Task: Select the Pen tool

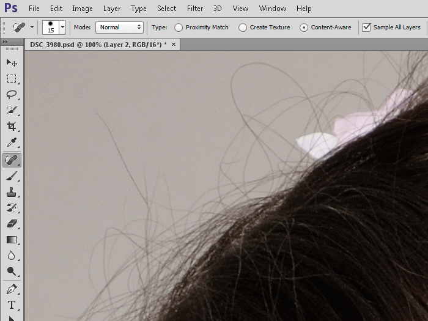Action: pyautogui.click(x=12, y=289)
